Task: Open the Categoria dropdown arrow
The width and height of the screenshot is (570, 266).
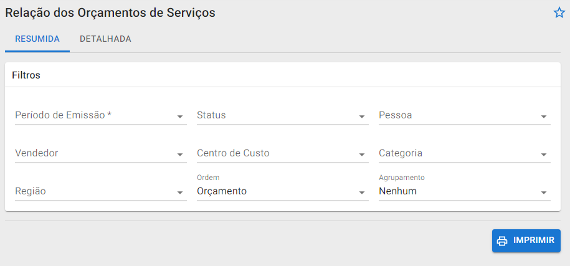Action: [544, 154]
